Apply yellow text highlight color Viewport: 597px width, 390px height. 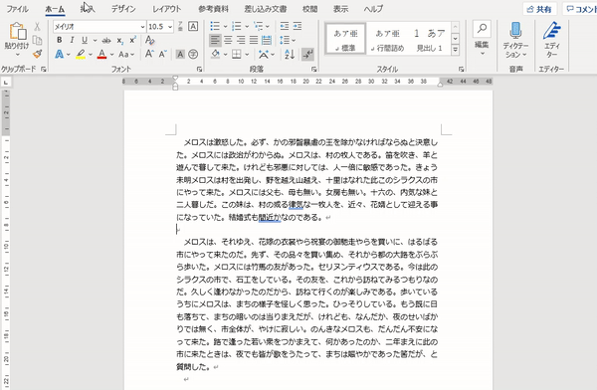(x=81, y=54)
